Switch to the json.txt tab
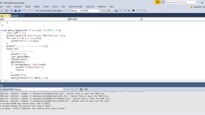 [14, 16]
